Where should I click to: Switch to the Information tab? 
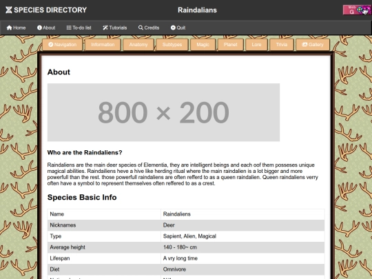103,45
